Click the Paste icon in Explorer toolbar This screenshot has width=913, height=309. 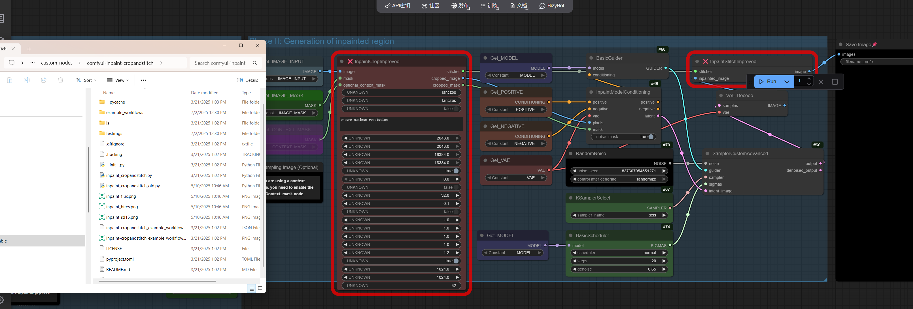tap(10, 80)
